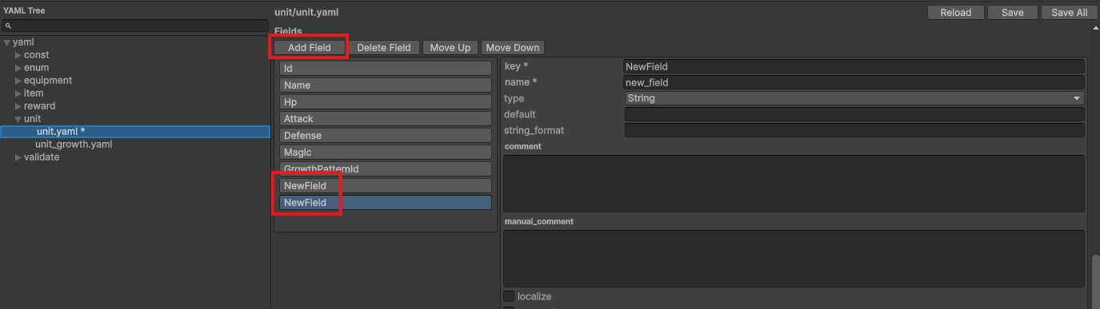Select the Magic field entry
Screen dimensions: 1100x309
385,153
